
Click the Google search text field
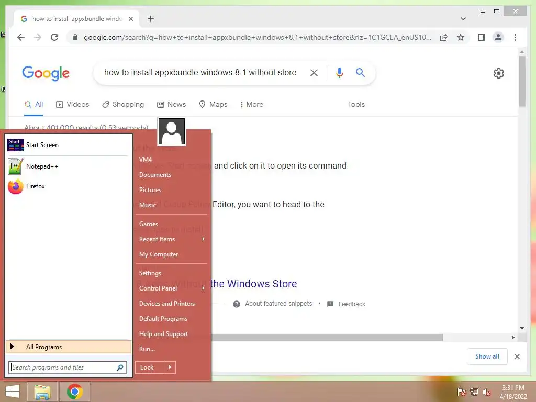point(200,72)
